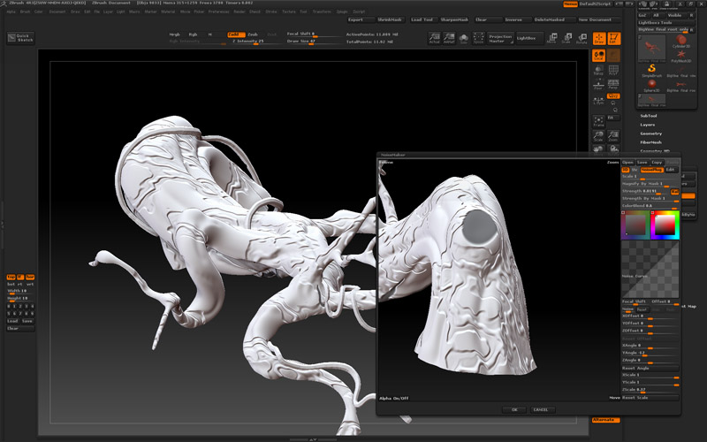The width and height of the screenshot is (707, 442).
Task: Expand the Geometry palette section
Action: pos(651,133)
